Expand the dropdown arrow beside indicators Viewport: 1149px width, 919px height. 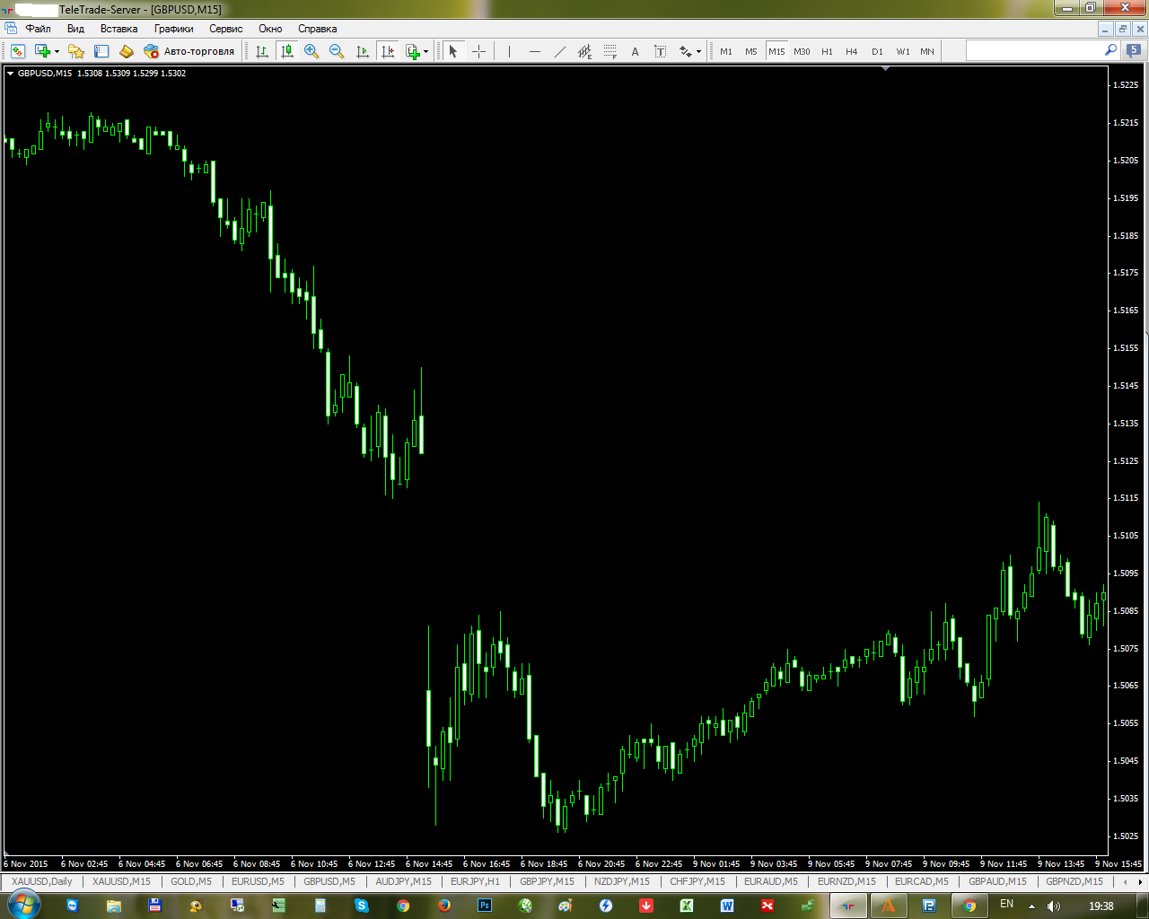coord(426,51)
